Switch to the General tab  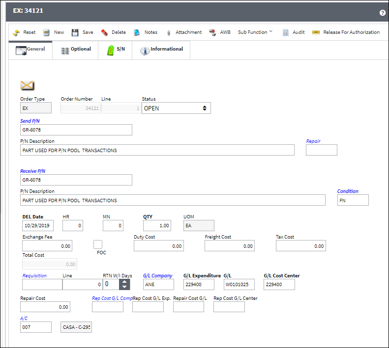30,50
